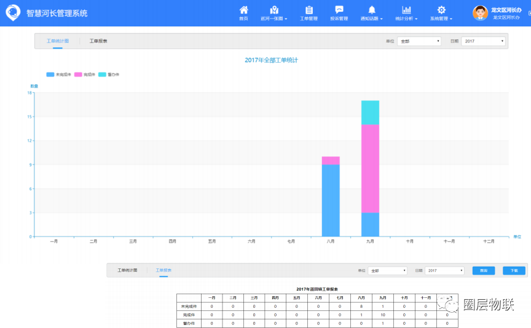Toggle 未完成件 legend series
Image resolution: width=531 pixels, height=328 pixels.
(58, 74)
